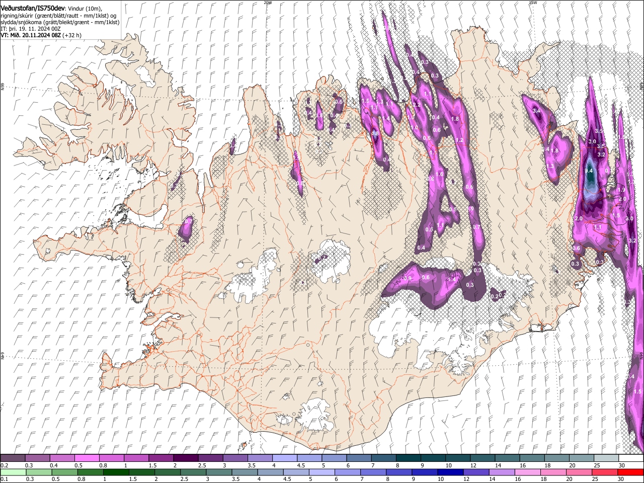Pick the bright pink snow-scale swatch at 0.5
This screenshot has width=644, height=483.
87,458
